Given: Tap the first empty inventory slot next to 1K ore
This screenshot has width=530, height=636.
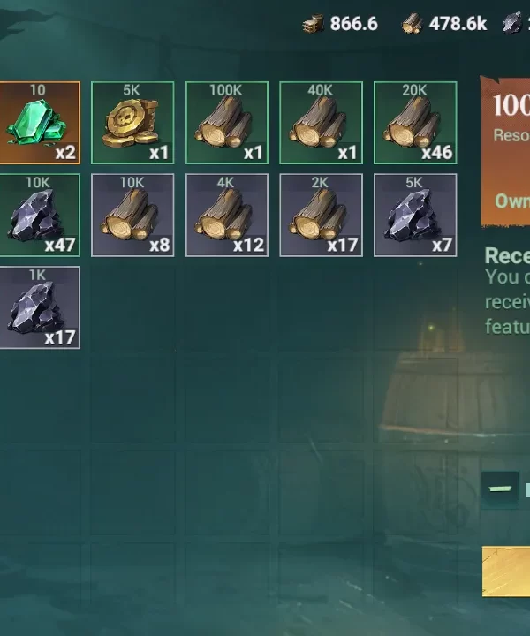Looking at the screenshot, I should click(x=132, y=307).
